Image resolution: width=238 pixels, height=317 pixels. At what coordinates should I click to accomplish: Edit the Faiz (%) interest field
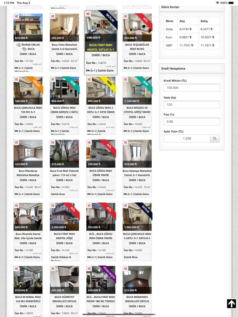[x=191, y=122]
